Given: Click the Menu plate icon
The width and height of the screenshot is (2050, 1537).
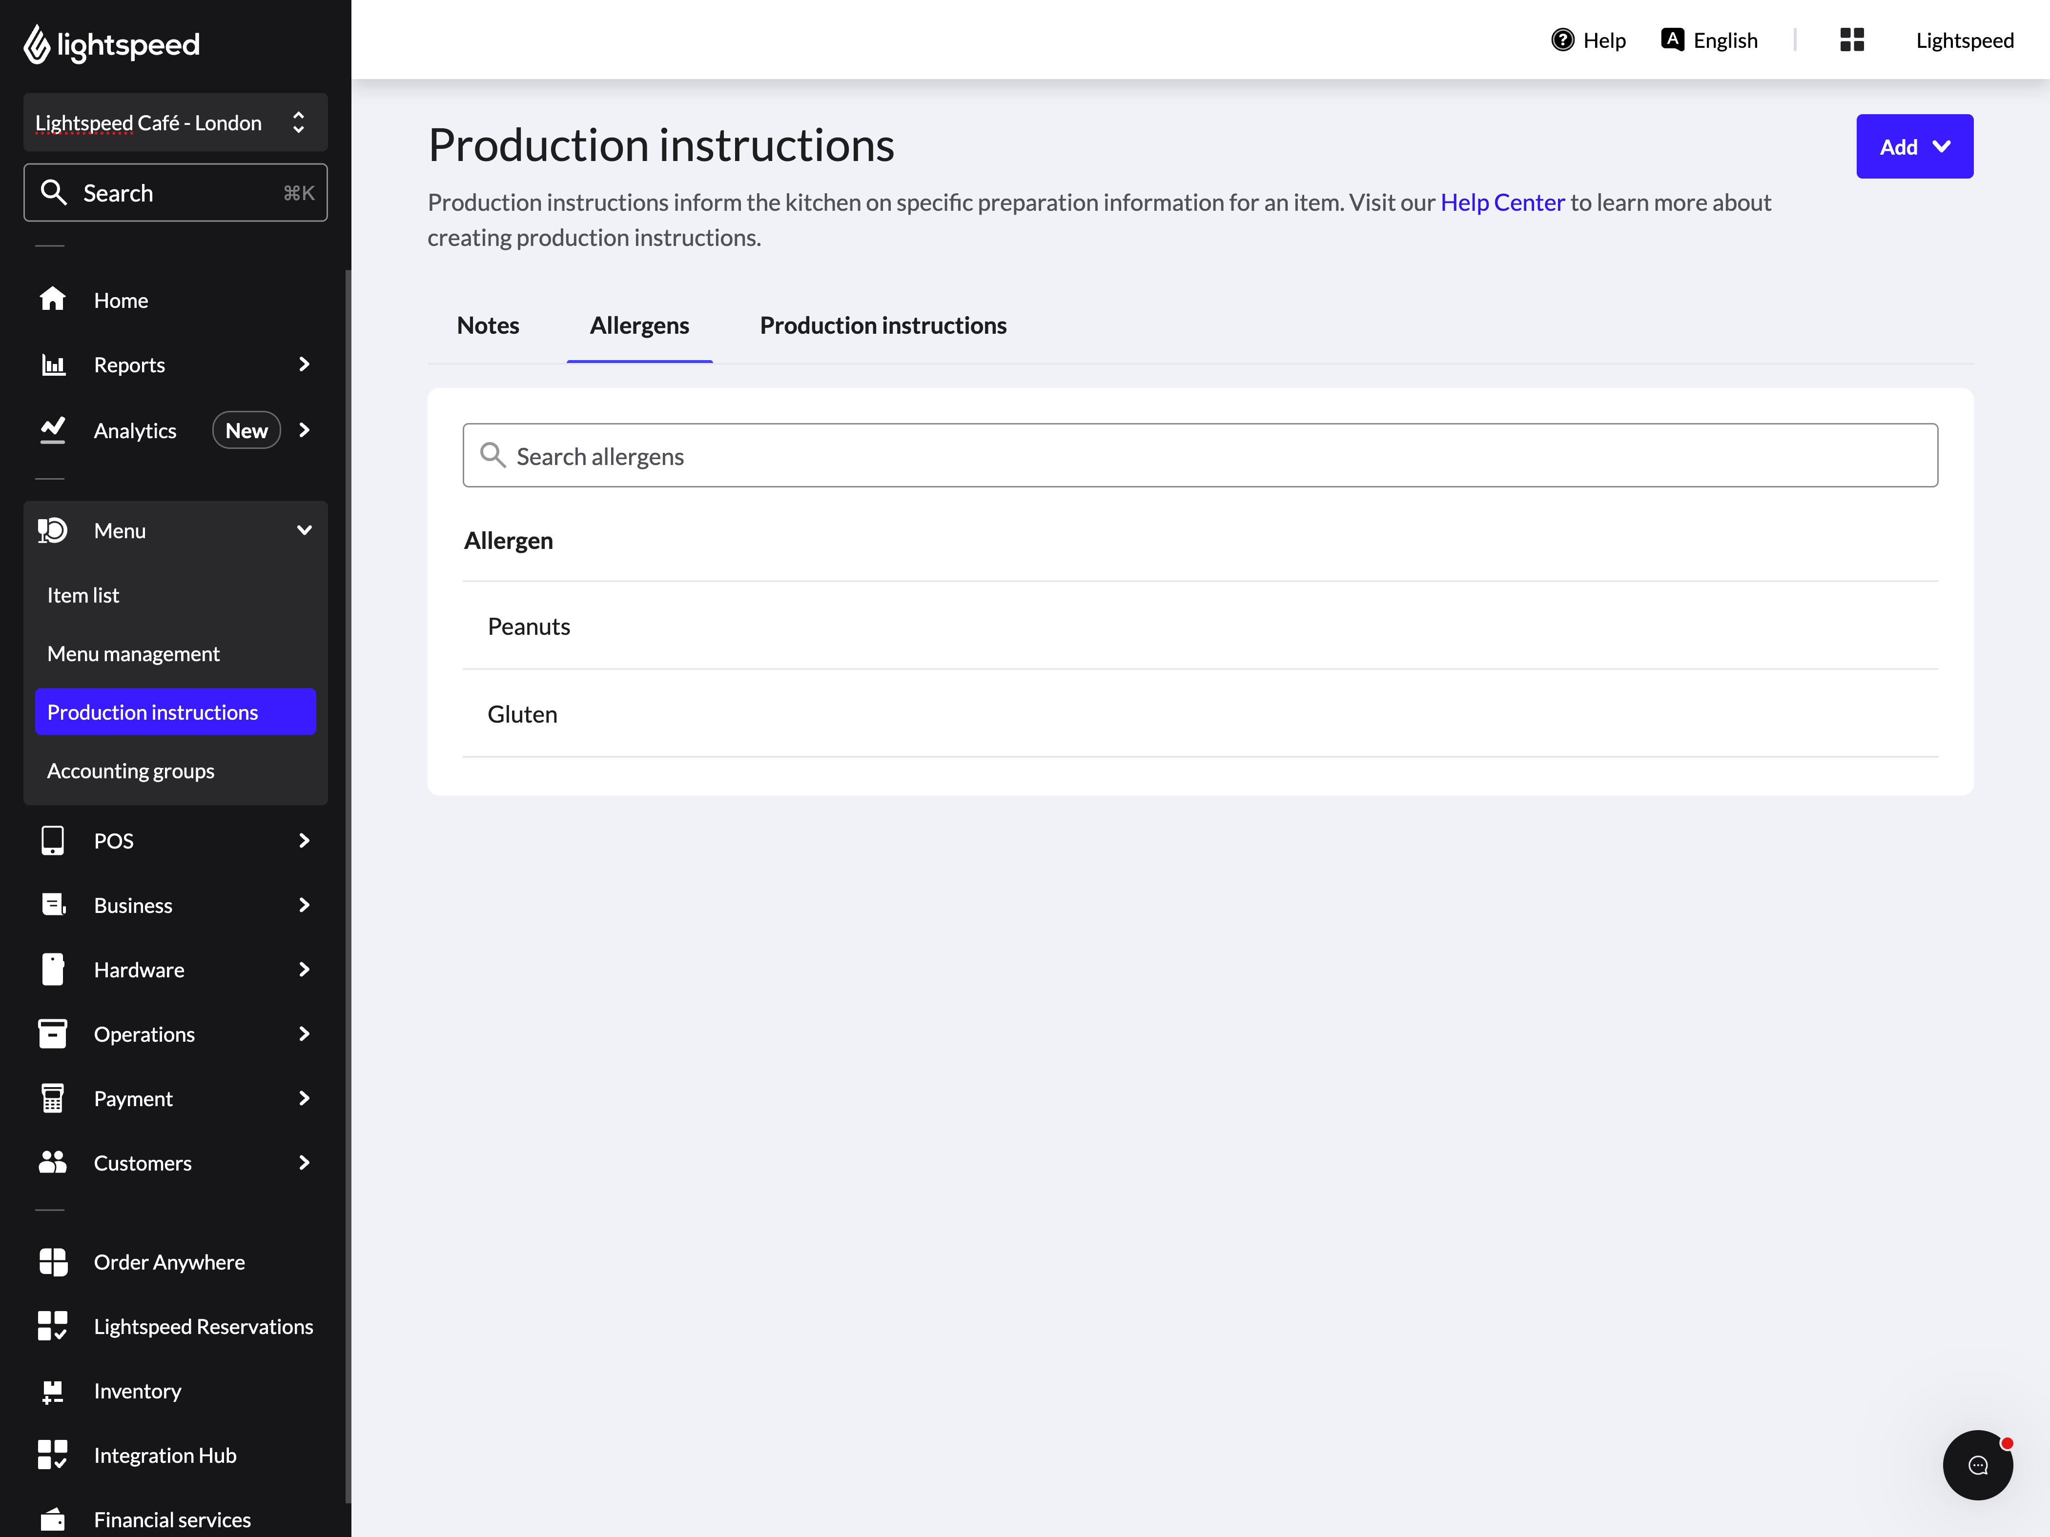Looking at the screenshot, I should tap(53, 530).
